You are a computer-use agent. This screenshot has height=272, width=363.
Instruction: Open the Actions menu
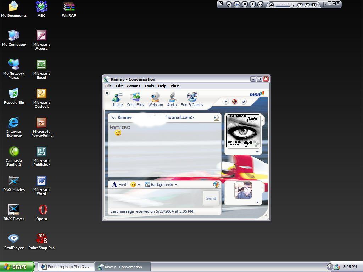[133, 86]
